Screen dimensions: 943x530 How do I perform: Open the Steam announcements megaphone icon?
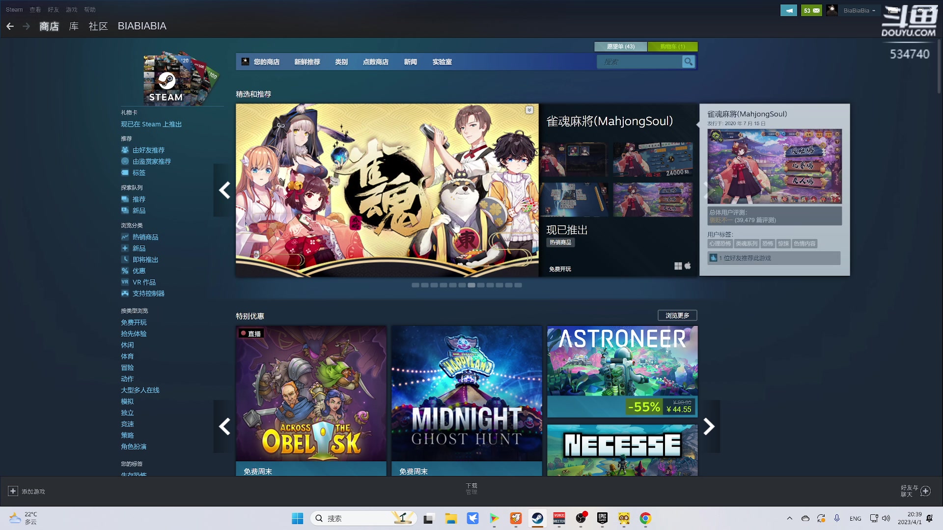pos(789,10)
